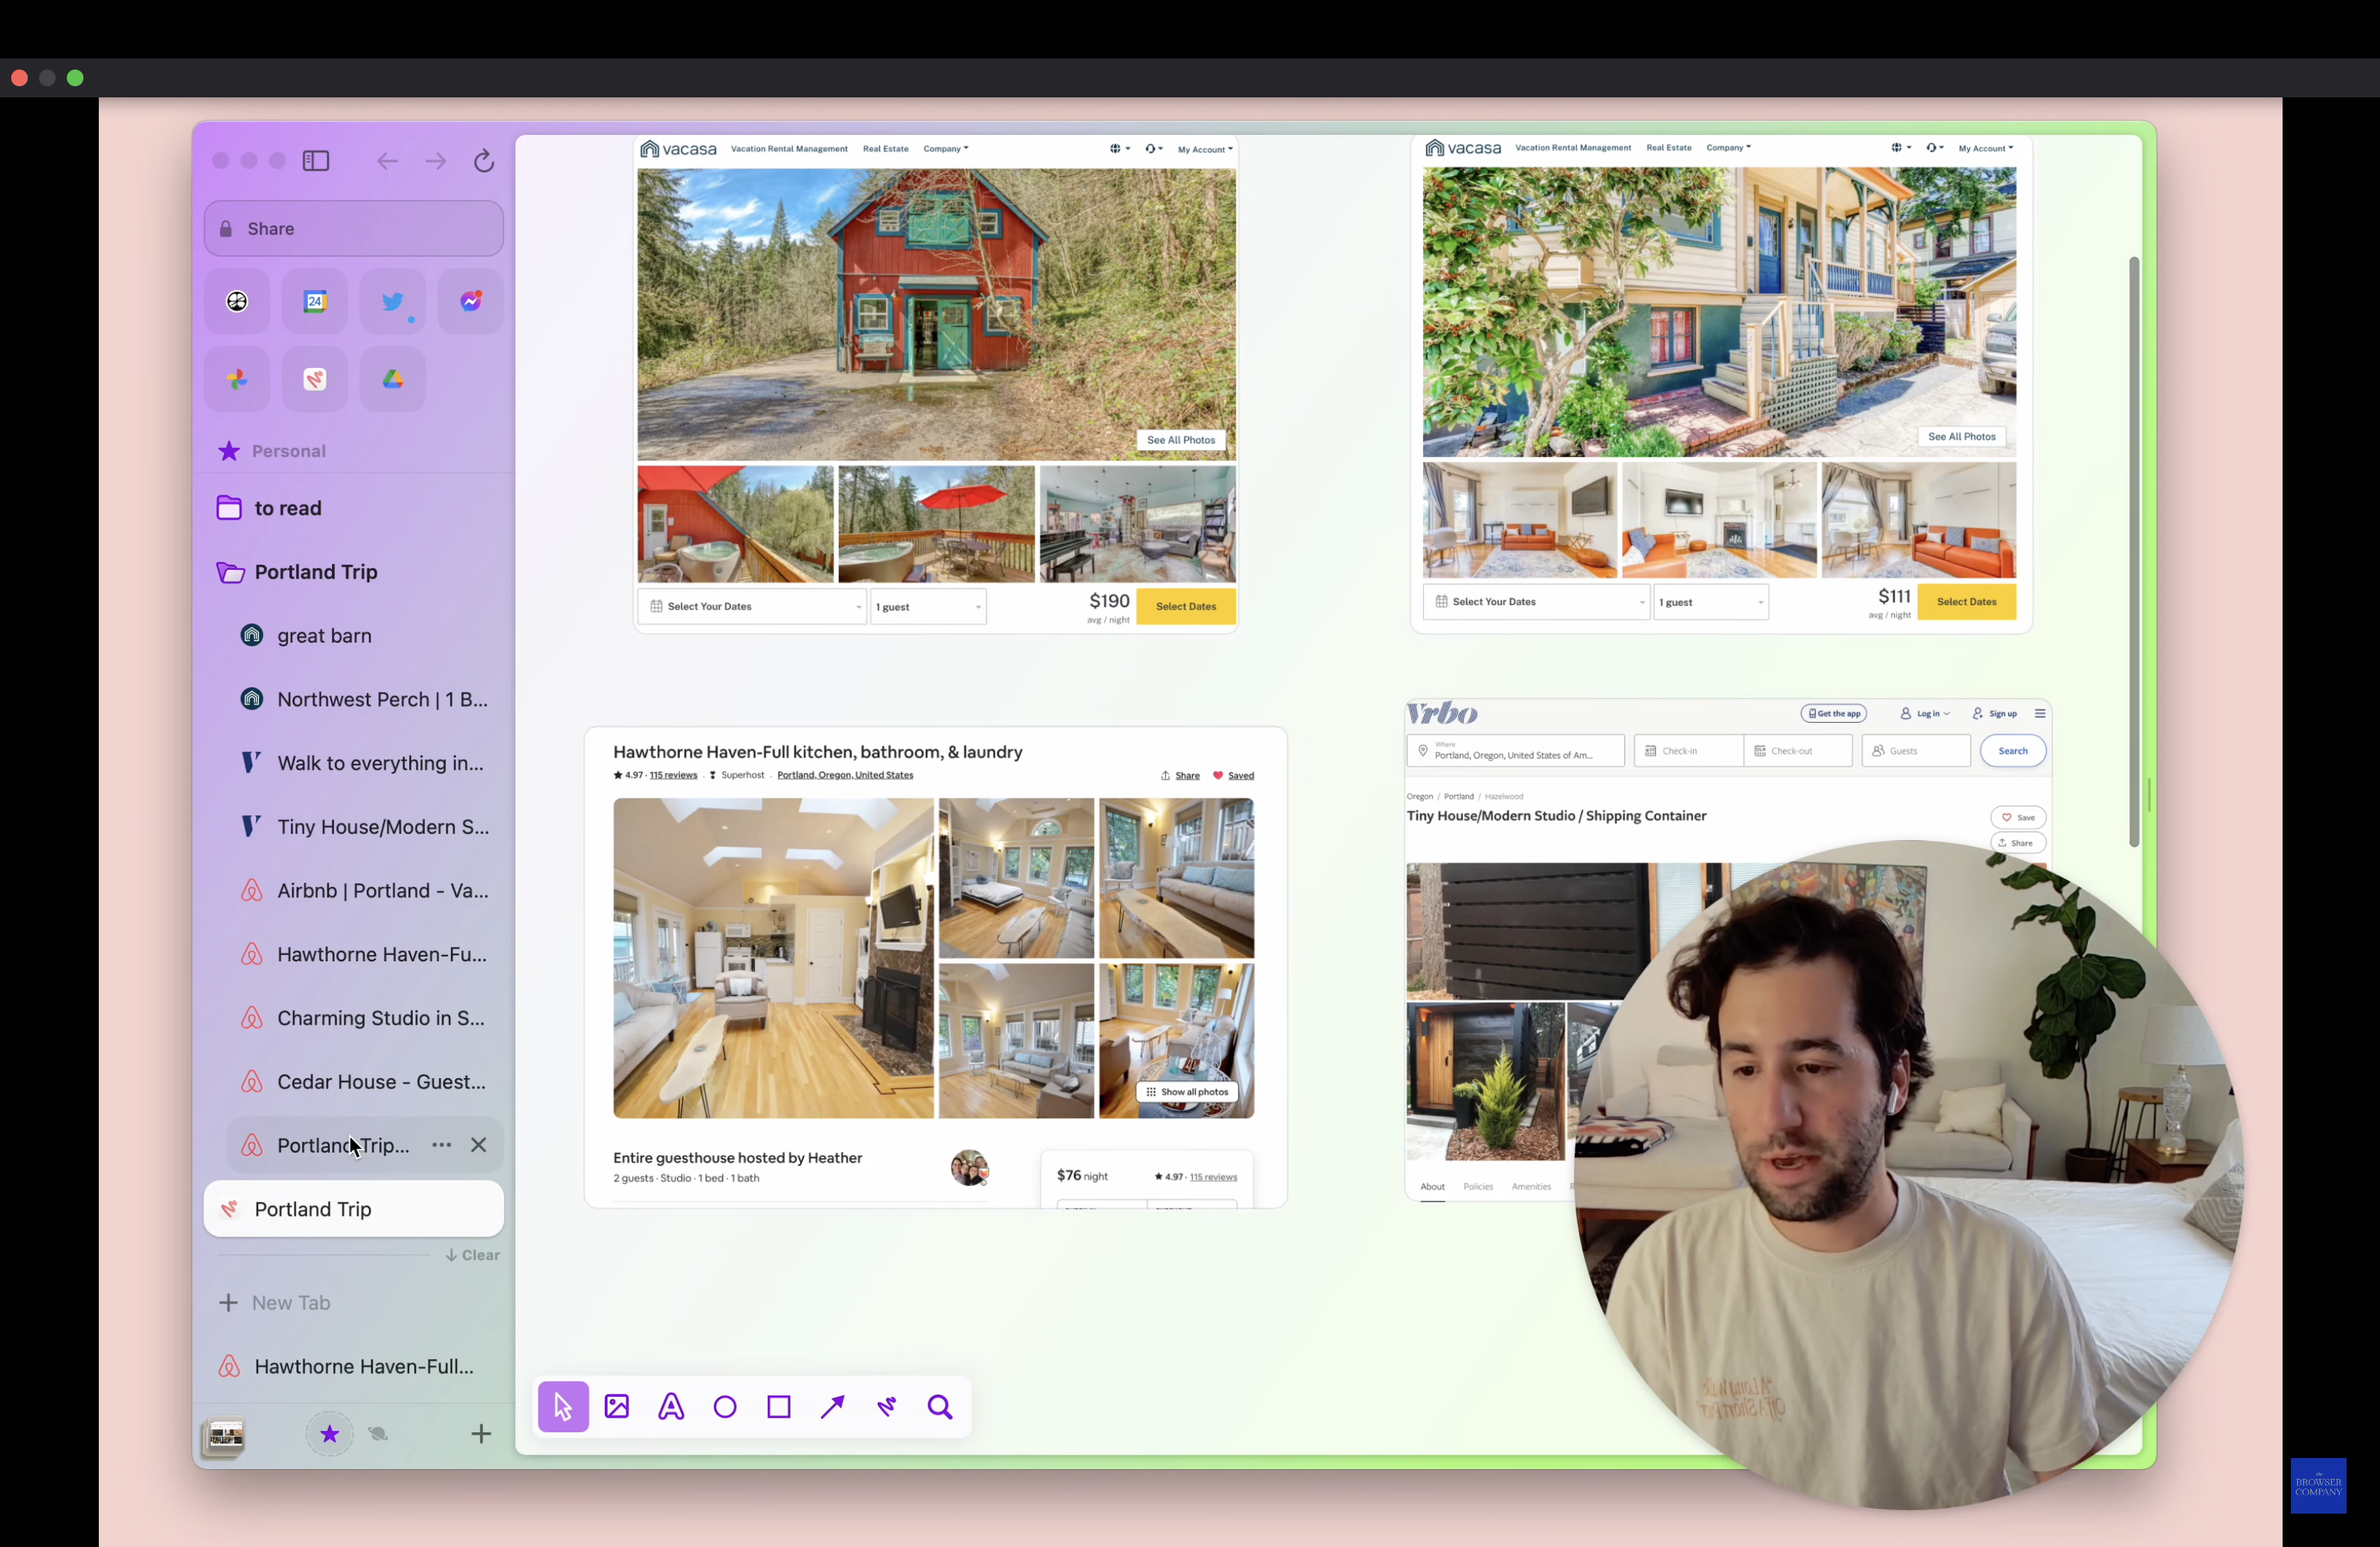Close the hovered Portland Trip tab
This screenshot has width=2380, height=1547.
tap(479, 1145)
